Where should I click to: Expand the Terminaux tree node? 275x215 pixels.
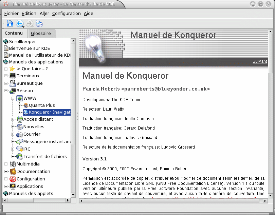[6, 76]
